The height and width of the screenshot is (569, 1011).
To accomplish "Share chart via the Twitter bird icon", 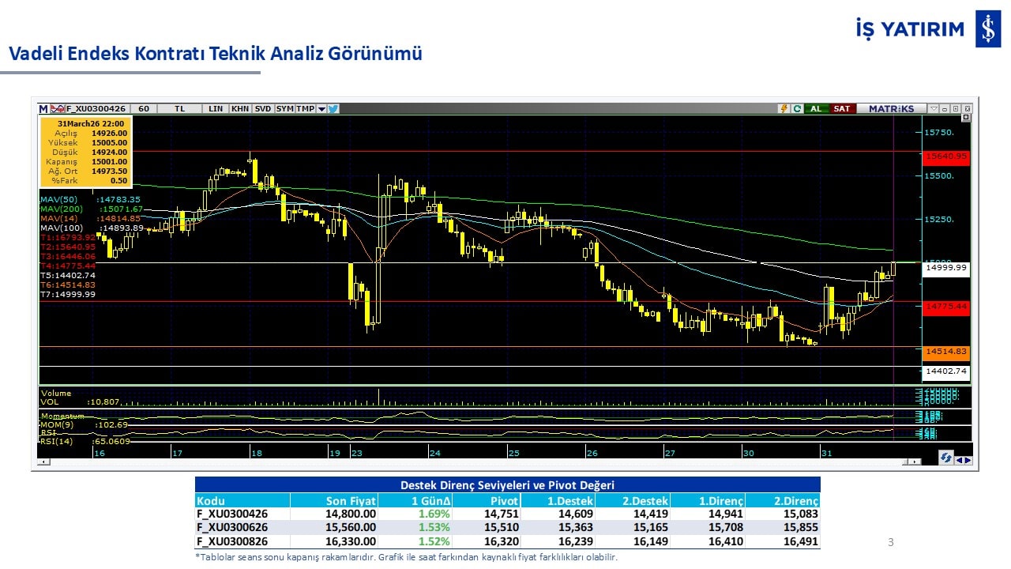I will (x=333, y=109).
